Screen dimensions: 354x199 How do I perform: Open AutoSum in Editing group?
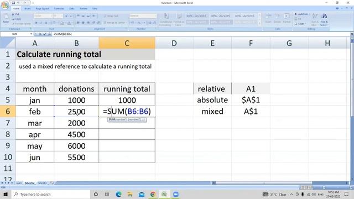point(303,14)
